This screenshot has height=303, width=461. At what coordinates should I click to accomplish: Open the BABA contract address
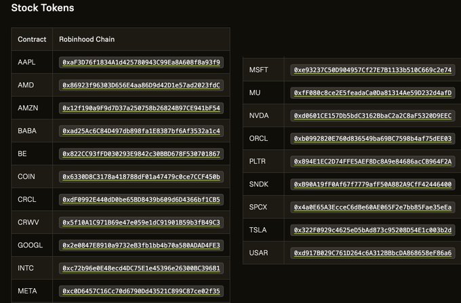coord(141,131)
